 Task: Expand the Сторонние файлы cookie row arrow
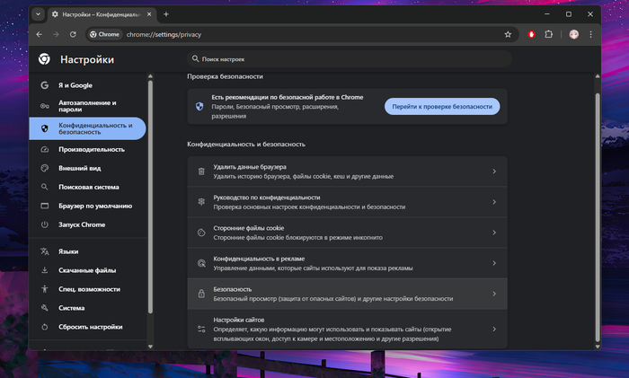[x=494, y=233]
